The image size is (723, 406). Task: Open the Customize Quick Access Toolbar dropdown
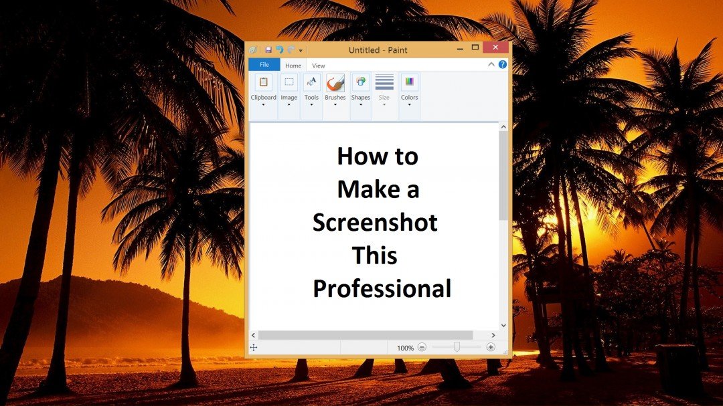click(300, 51)
